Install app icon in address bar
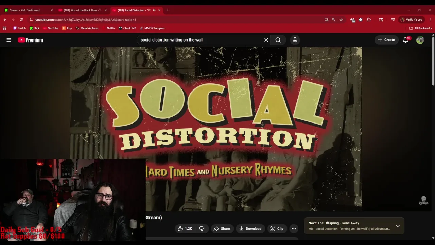 click(326, 20)
